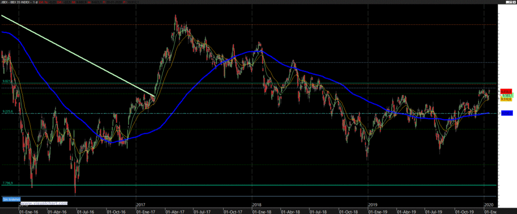Click the blue moving average price label

pos(506,113)
